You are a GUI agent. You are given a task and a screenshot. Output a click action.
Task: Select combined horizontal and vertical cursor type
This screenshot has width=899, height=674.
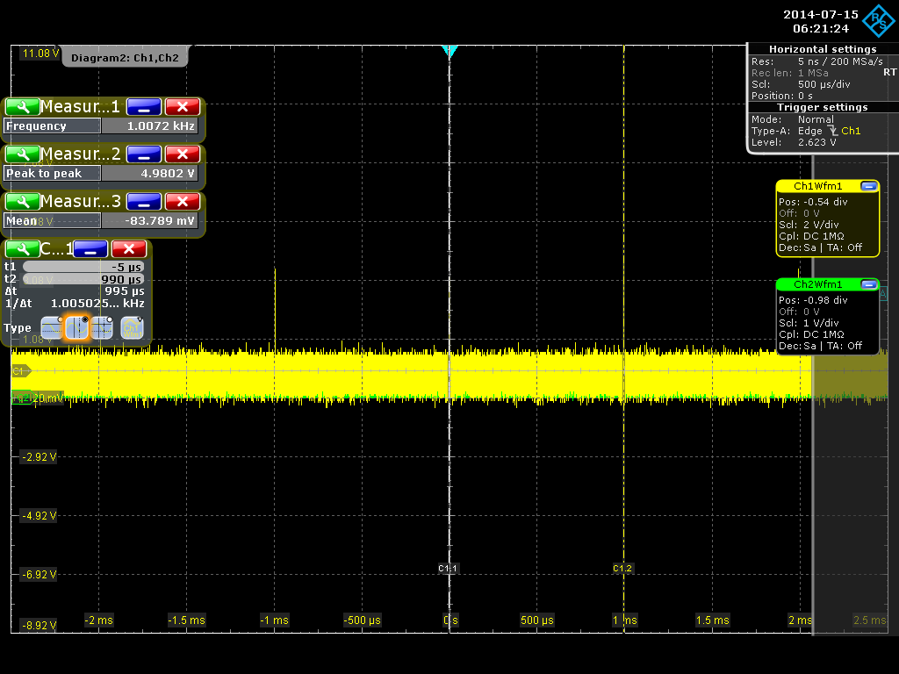pos(103,327)
